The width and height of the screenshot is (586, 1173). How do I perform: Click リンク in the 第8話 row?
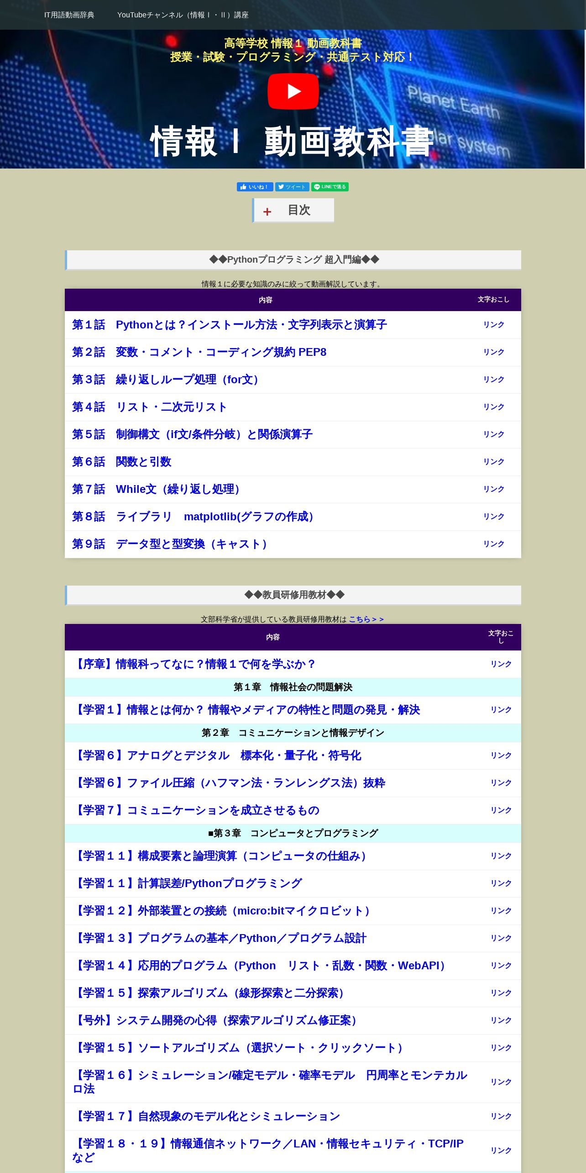tap(494, 517)
